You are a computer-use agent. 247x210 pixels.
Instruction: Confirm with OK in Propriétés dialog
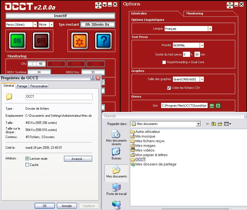(x=45, y=206)
